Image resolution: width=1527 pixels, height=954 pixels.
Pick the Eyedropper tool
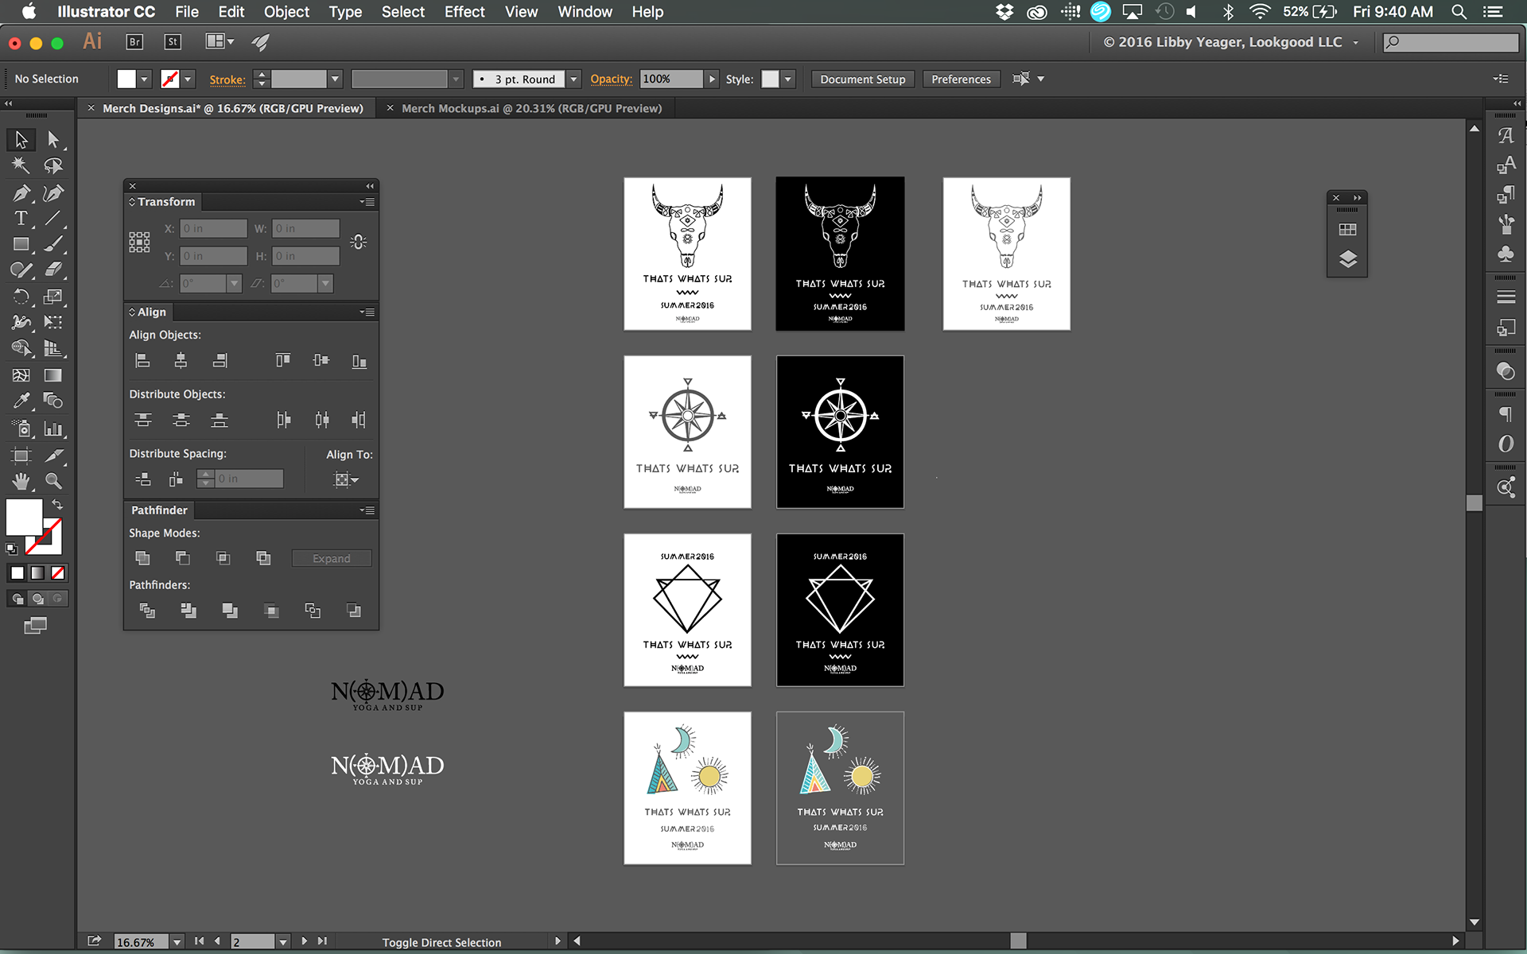pos(21,401)
